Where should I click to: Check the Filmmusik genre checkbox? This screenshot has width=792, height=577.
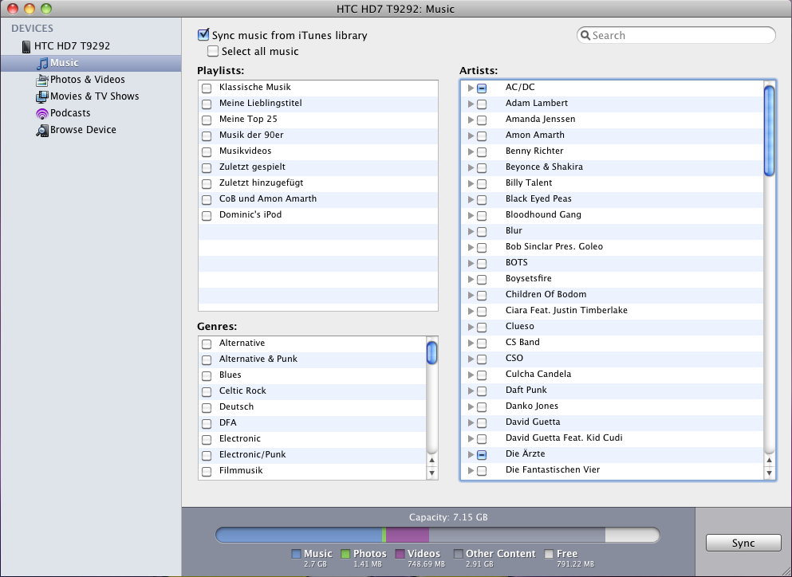click(x=207, y=472)
